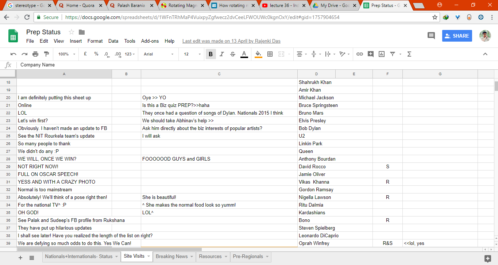
Task: Format as currency with pound icon
Action: coord(85,54)
